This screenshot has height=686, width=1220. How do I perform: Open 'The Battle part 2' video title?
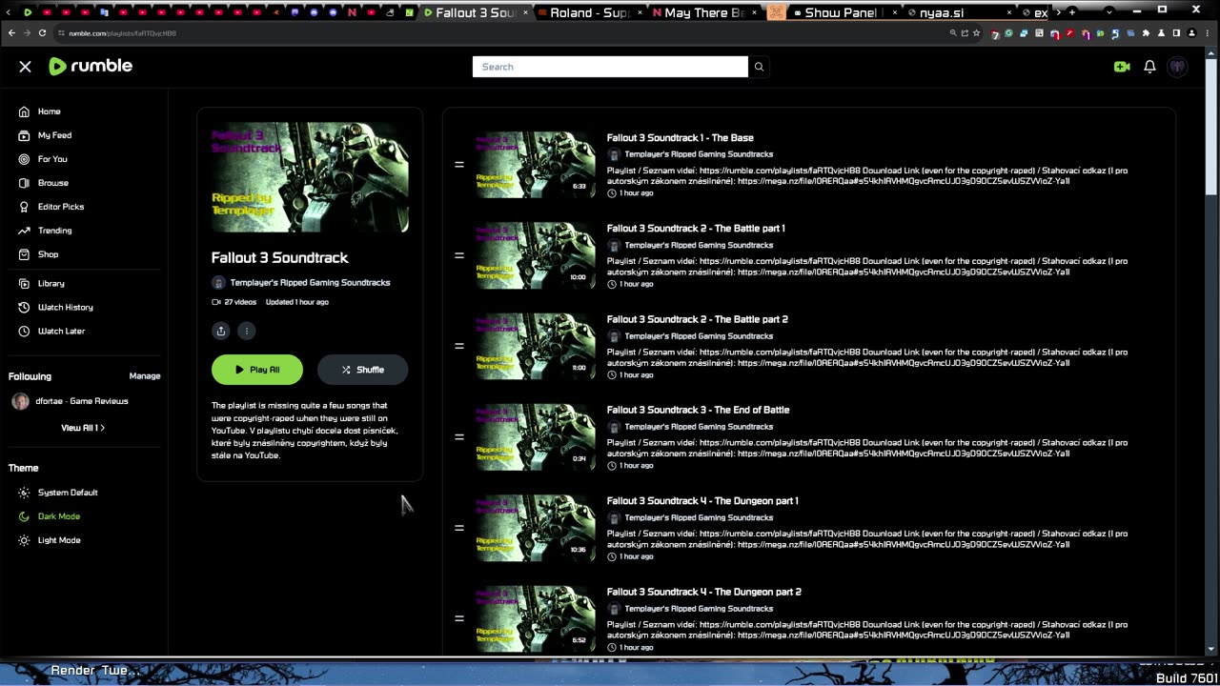pyautogui.click(x=698, y=319)
